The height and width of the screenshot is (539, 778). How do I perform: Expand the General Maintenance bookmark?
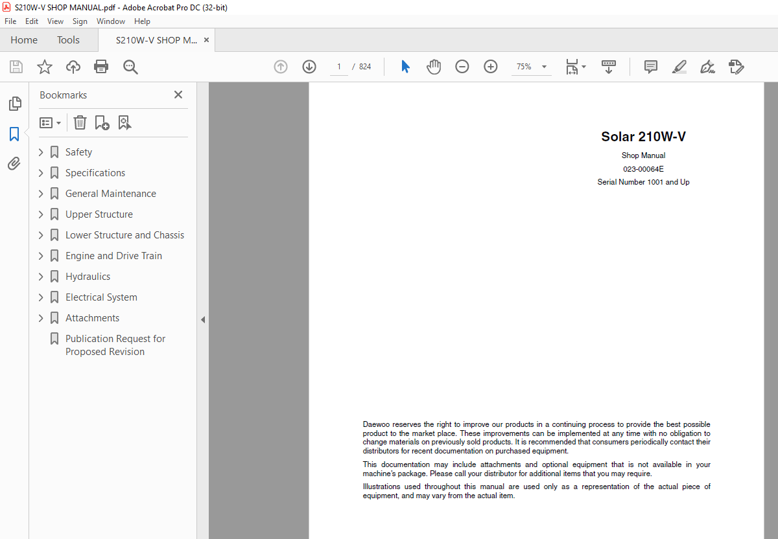coord(41,194)
